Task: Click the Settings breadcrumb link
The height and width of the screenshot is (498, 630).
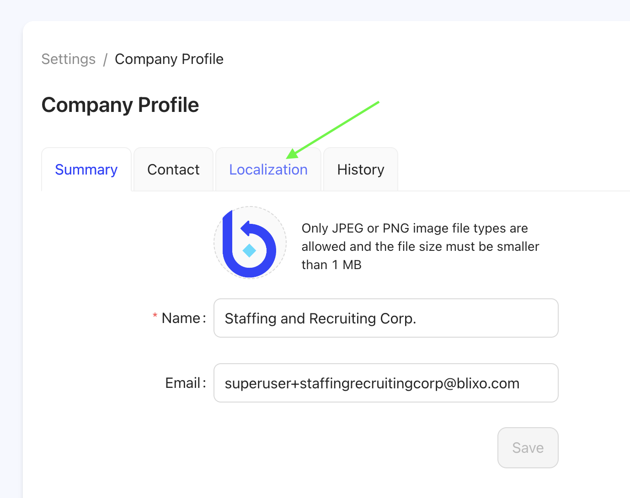Action: 69,59
